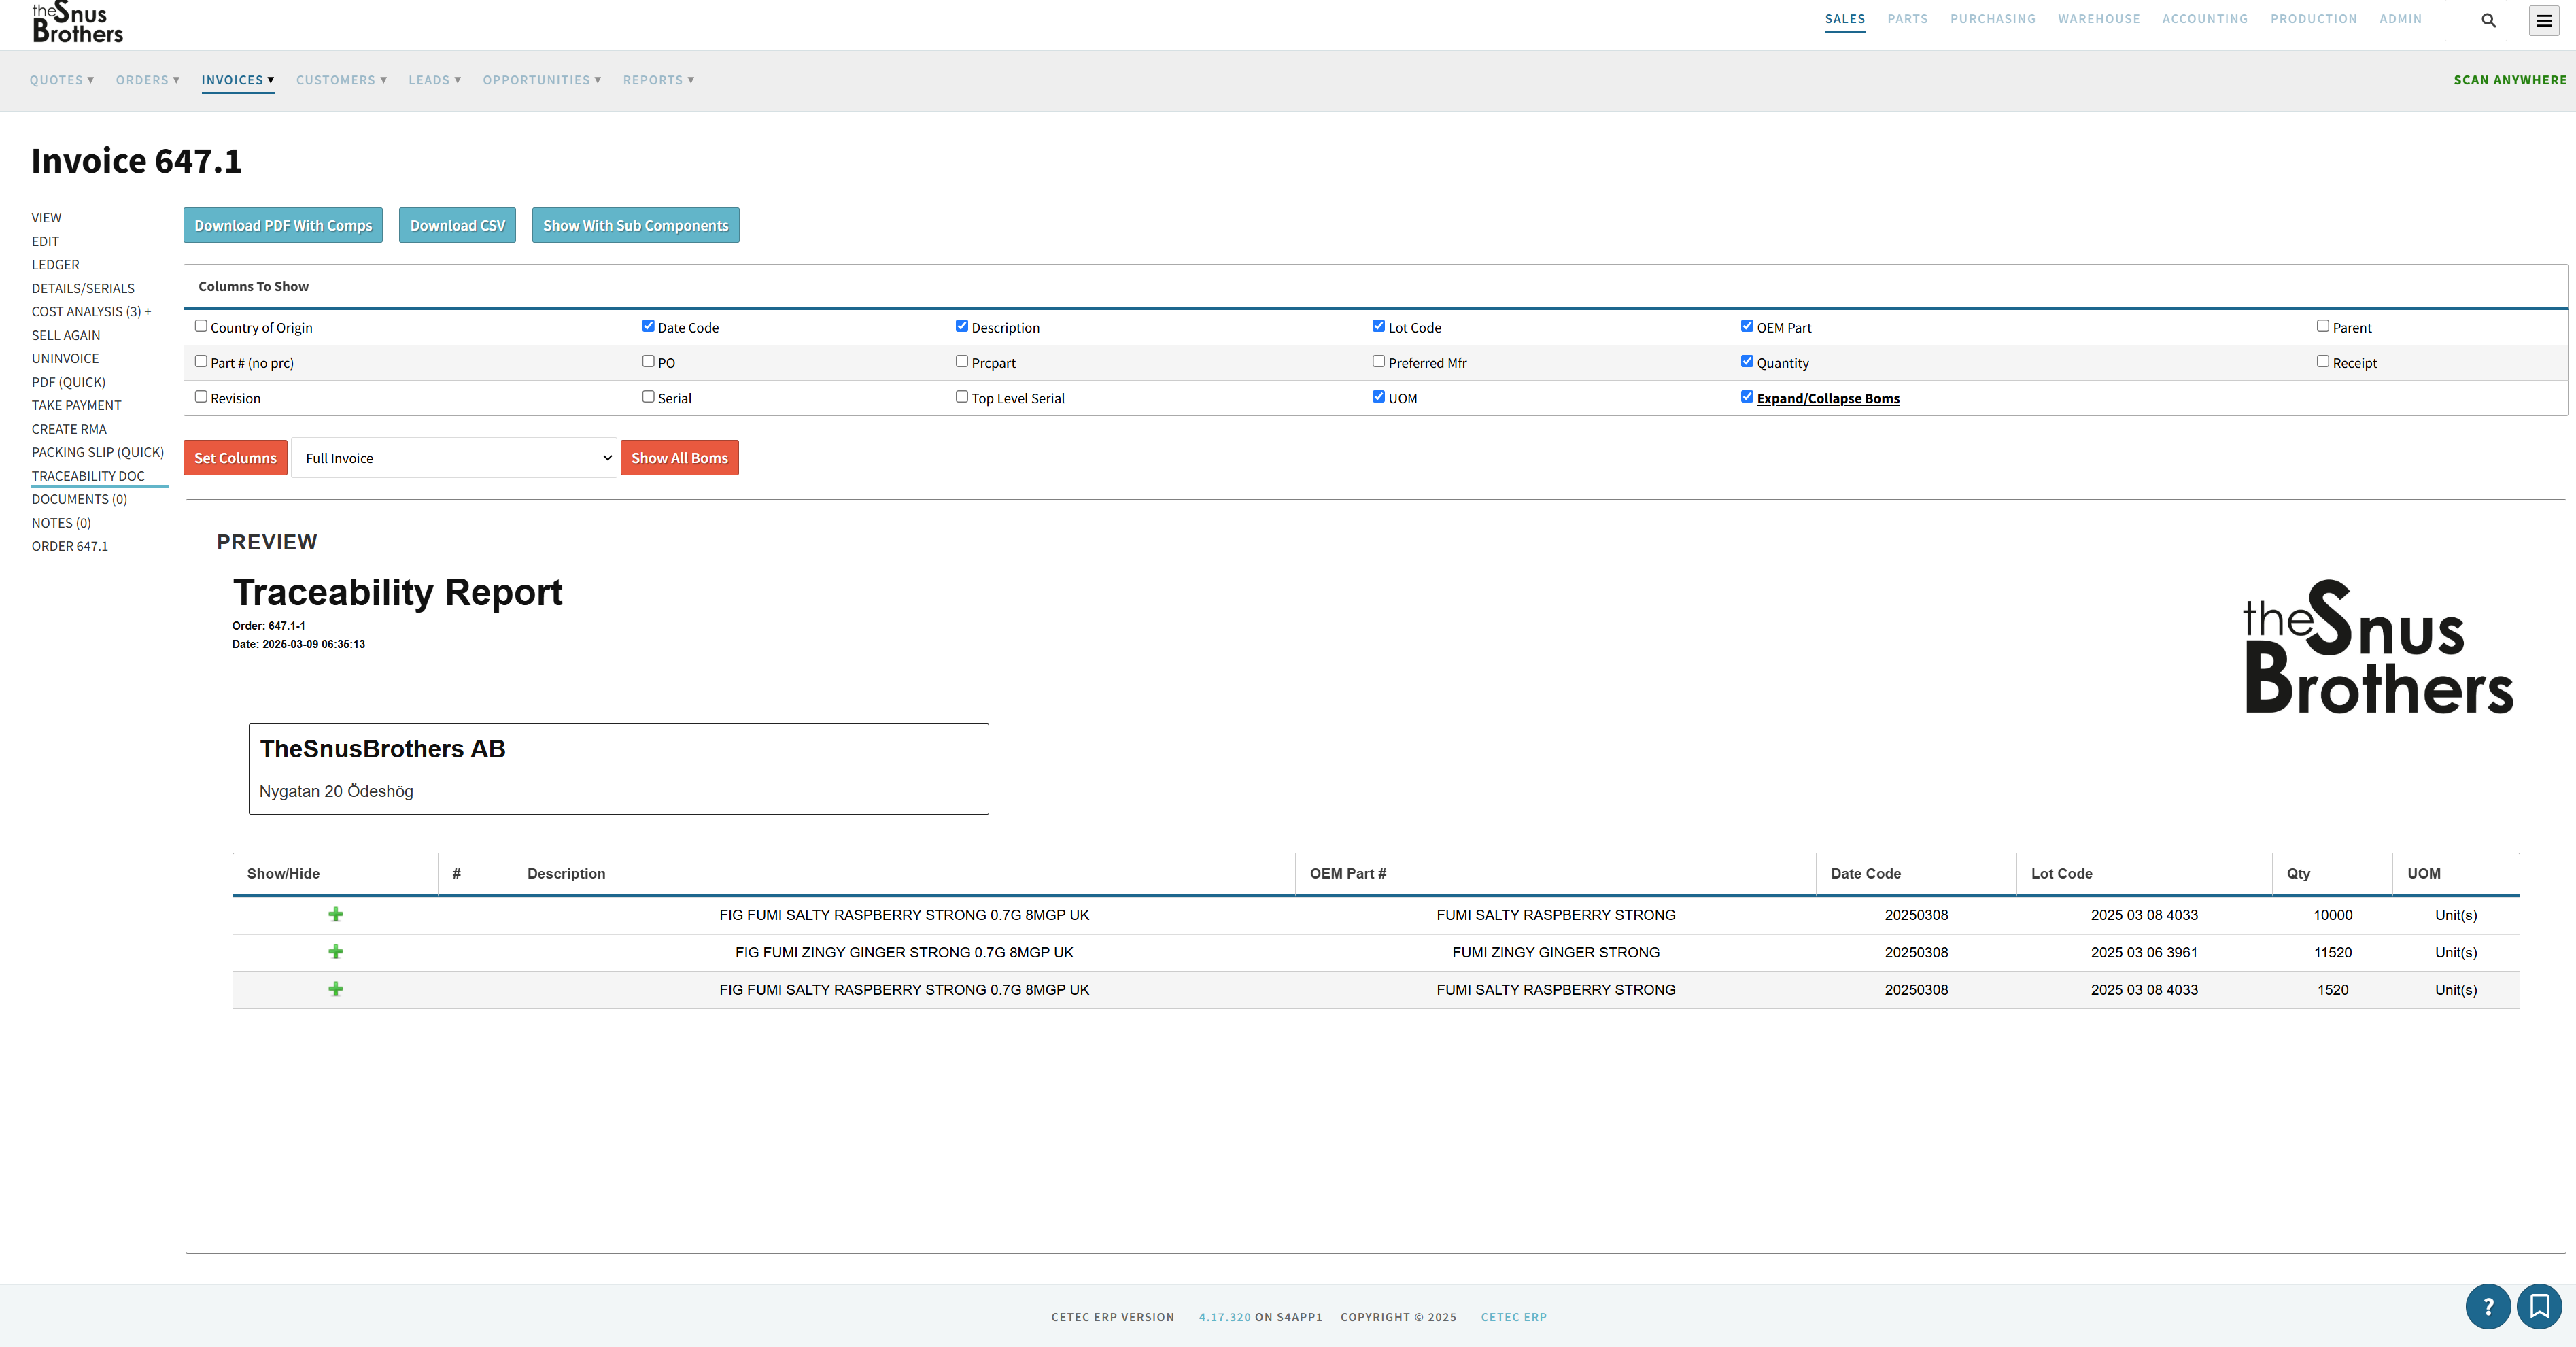Image resolution: width=2576 pixels, height=1347 pixels.
Task: Open Cost Analysis (3) + sidebar link
Action: 91,312
